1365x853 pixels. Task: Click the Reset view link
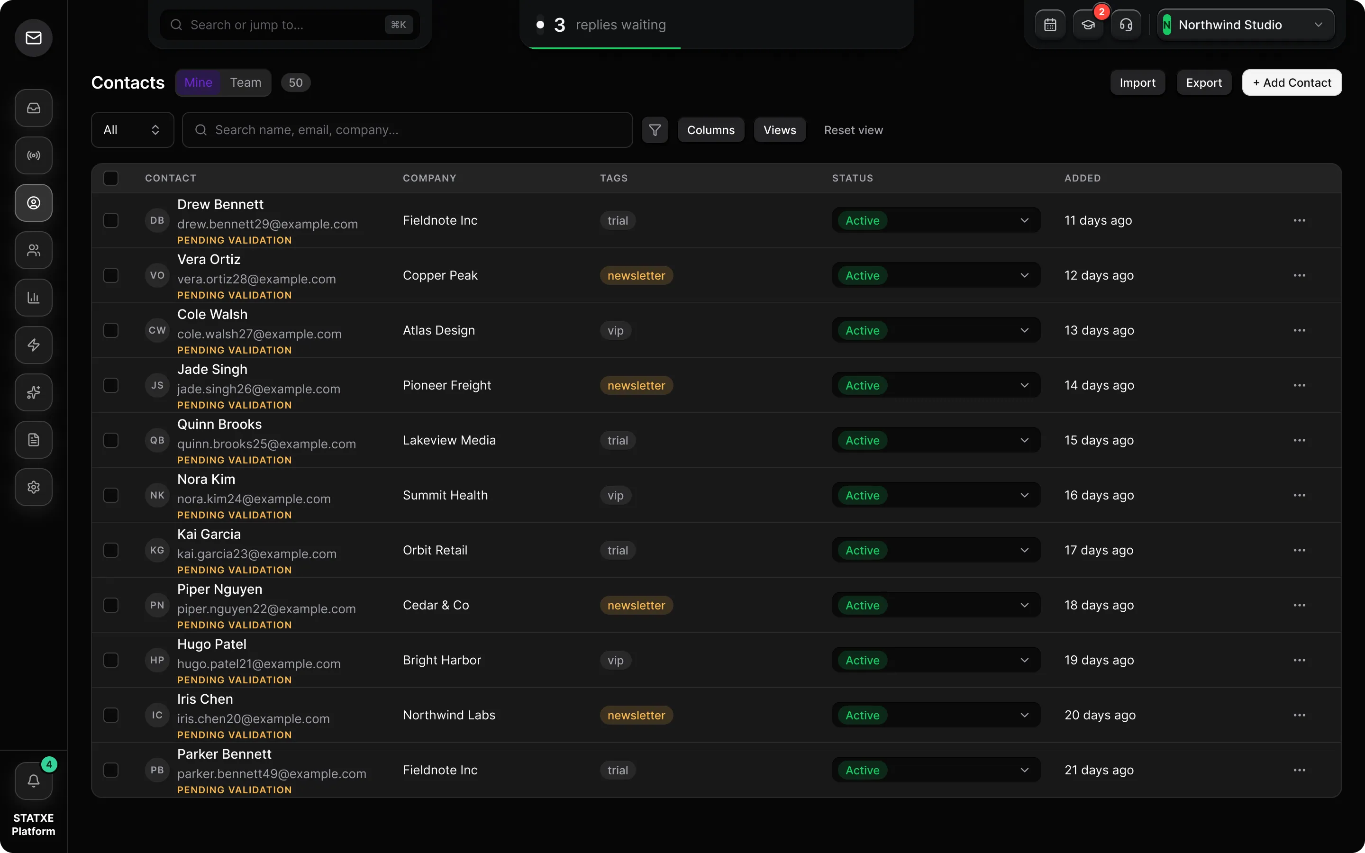(853, 130)
